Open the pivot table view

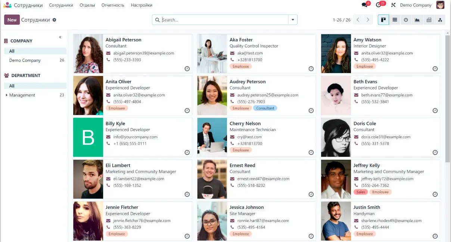429,20
